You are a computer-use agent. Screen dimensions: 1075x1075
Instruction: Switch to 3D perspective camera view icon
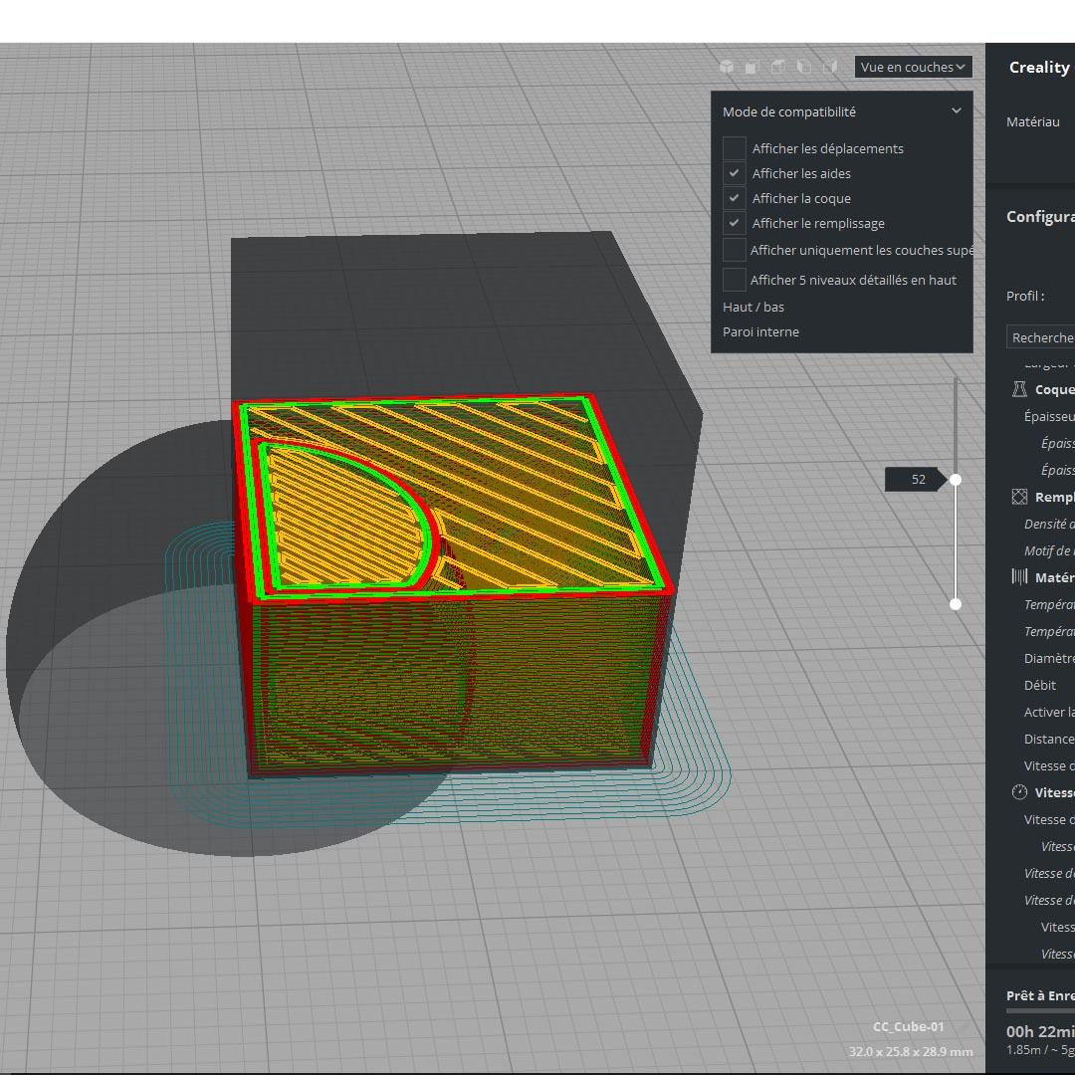click(x=727, y=67)
